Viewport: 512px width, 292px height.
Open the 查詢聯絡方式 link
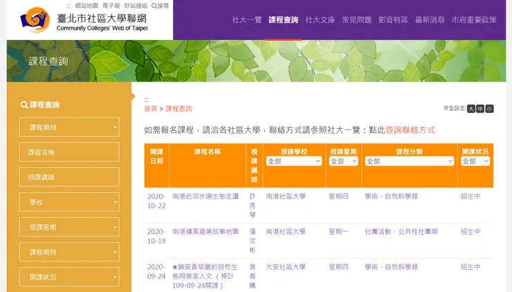pyautogui.click(x=410, y=130)
